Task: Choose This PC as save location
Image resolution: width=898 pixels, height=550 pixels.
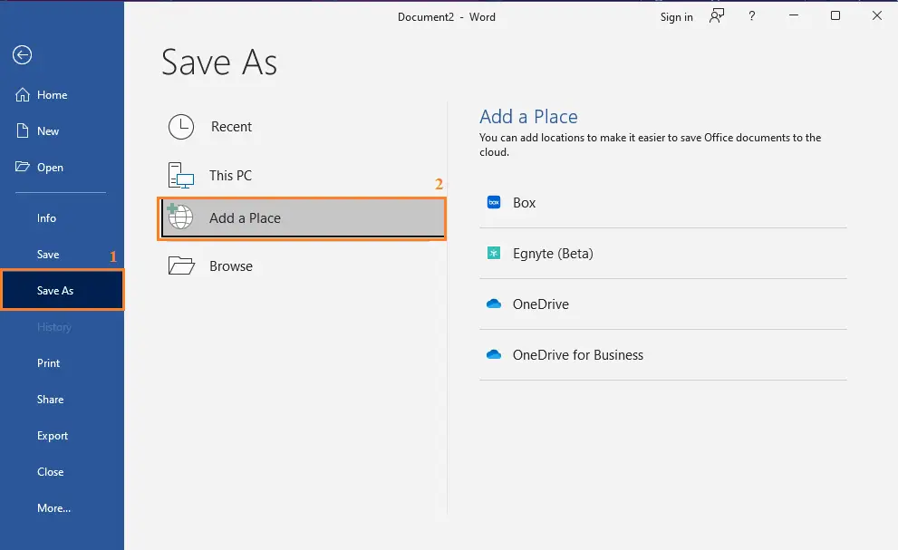Action: tap(303, 175)
